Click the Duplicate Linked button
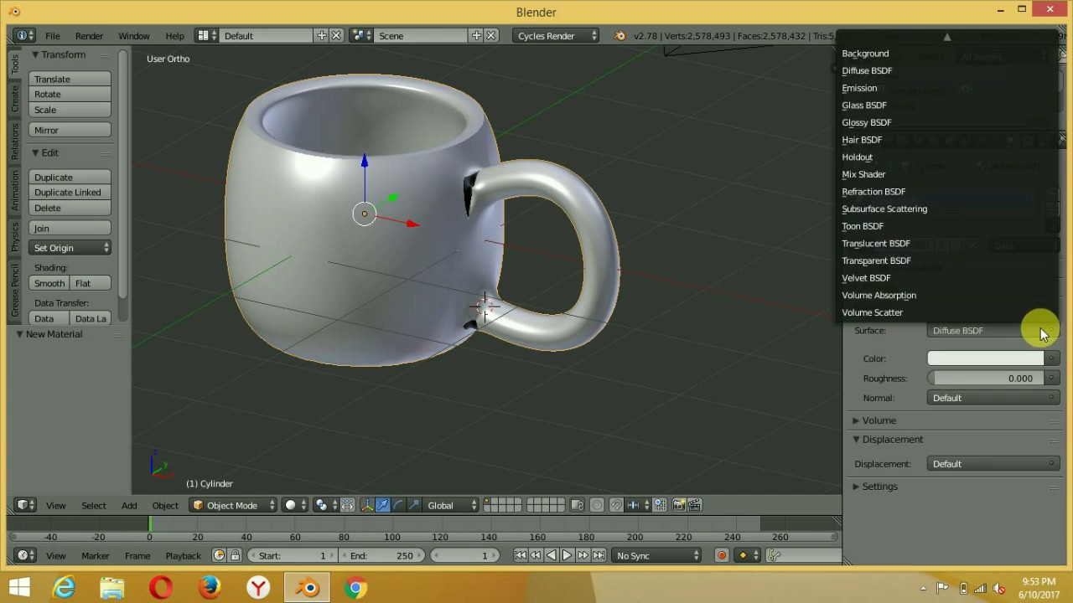1073x603 pixels. coord(70,193)
